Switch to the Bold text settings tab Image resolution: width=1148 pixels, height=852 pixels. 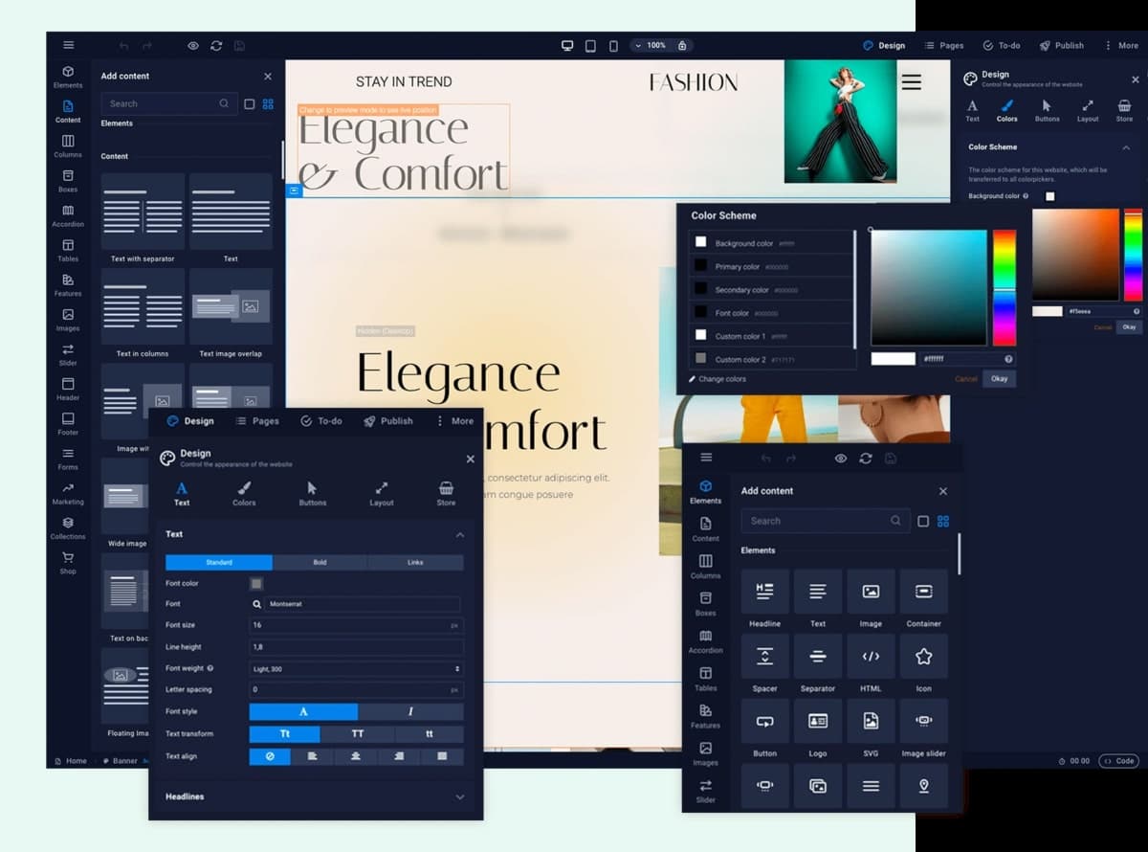tap(320, 562)
